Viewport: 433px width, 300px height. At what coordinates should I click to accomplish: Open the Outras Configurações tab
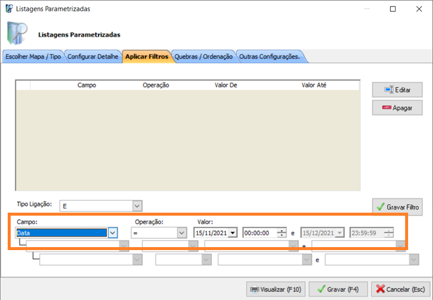(272, 57)
